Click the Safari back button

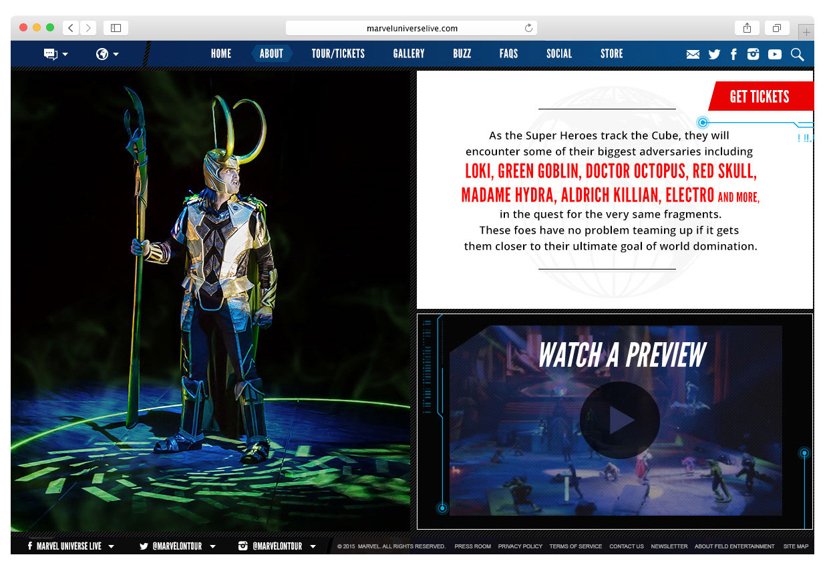(71, 28)
